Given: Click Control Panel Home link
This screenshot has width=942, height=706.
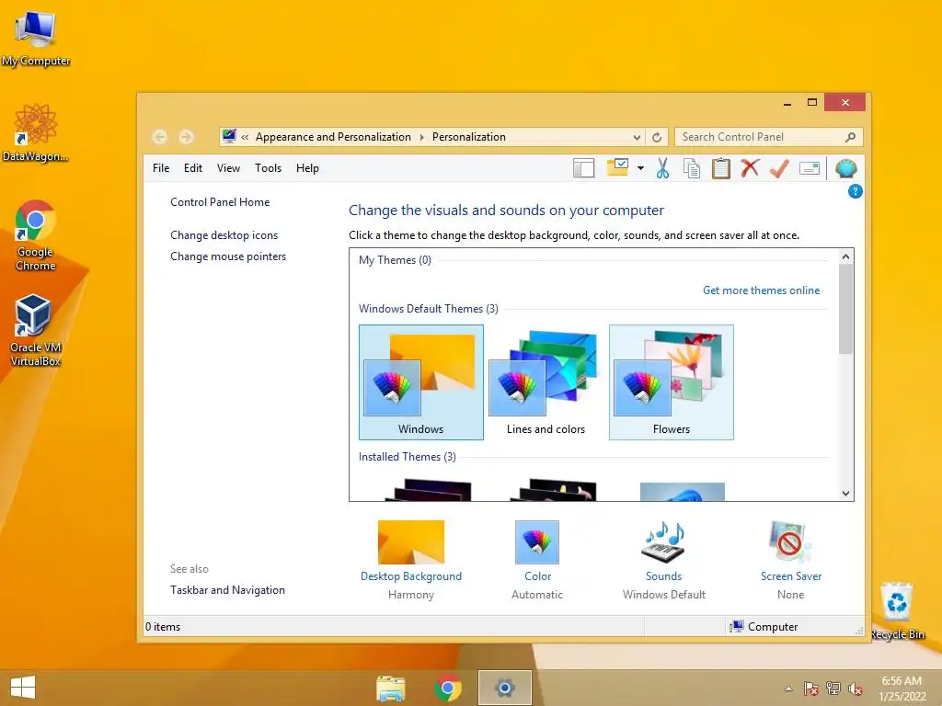Looking at the screenshot, I should coord(220,202).
